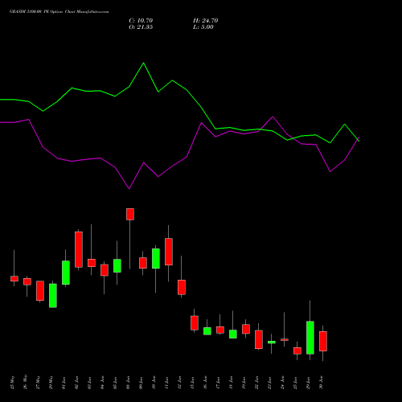Screen dimensions: 402x402
Task: Click the '17 Jun' date label
Action: click(x=218, y=383)
